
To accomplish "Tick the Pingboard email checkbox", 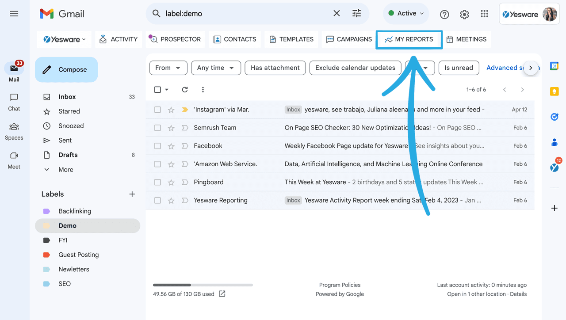I will [x=157, y=182].
